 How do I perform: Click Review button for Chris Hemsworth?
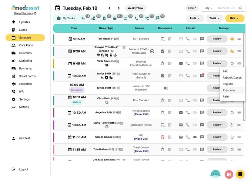click(x=217, y=125)
